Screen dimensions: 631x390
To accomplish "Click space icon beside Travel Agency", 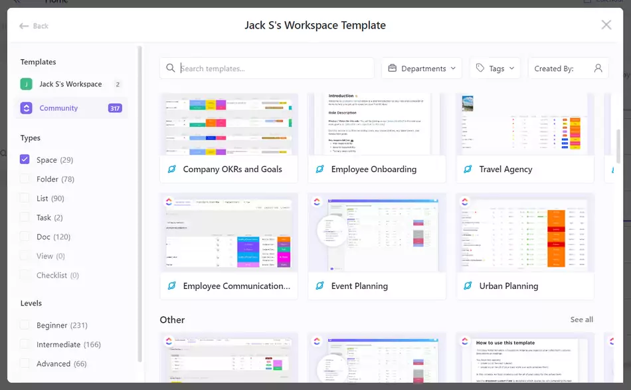I will [x=468, y=169].
